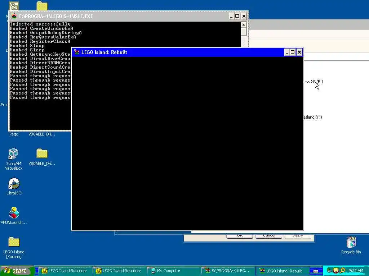The width and height of the screenshot is (369, 276).
Task: Switch to first LEGO Island Rebuilder taskbar button
Action: point(65,271)
